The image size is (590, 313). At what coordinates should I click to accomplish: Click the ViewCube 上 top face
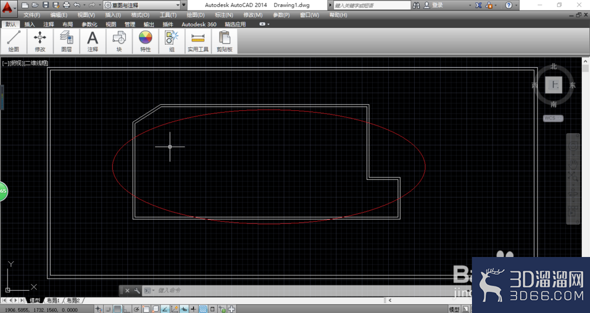[553, 85]
